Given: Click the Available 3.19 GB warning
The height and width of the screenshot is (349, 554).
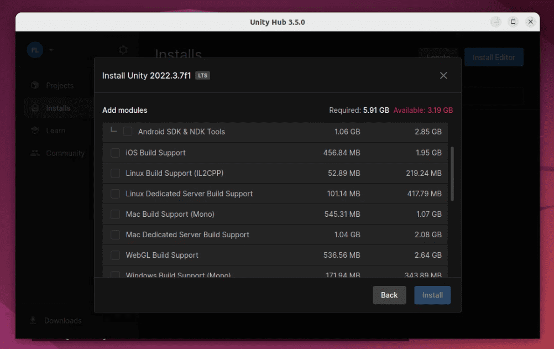Looking at the screenshot, I should point(423,110).
